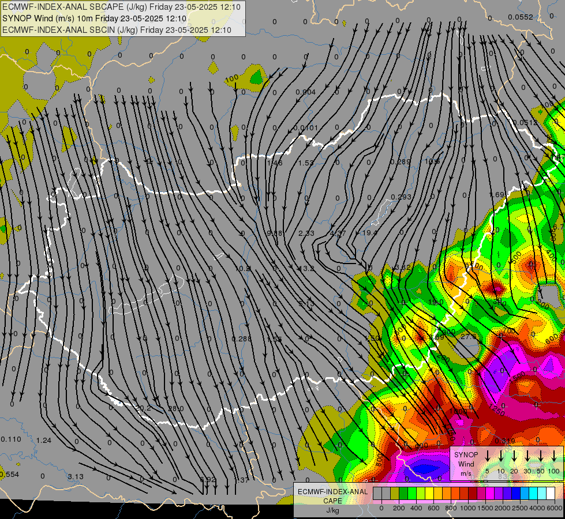Click the wind arrow above the 5 m/s label
The height and width of the screenshot is (519, 565).
coord(488,456)
